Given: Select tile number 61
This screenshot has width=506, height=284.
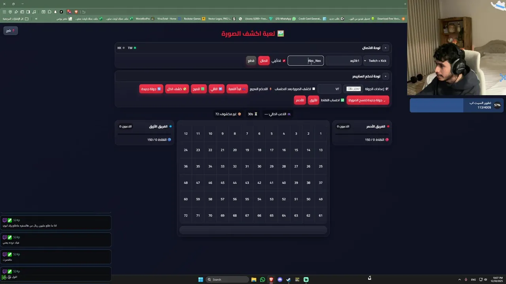Looking at the screenshot, I should coord(321,215).
